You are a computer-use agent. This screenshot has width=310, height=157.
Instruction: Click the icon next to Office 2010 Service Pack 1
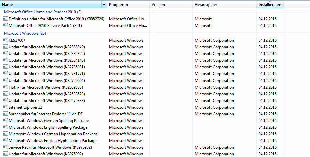(x=5, y=25)
